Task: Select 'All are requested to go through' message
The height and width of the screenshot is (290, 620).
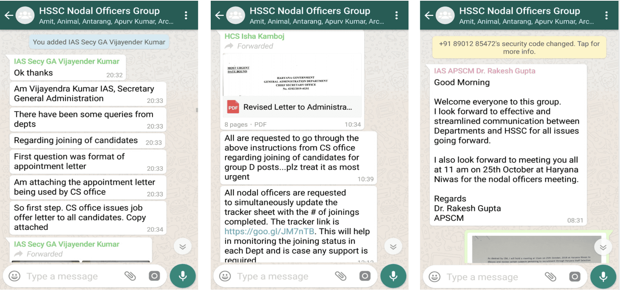Action: coord(299,157)
